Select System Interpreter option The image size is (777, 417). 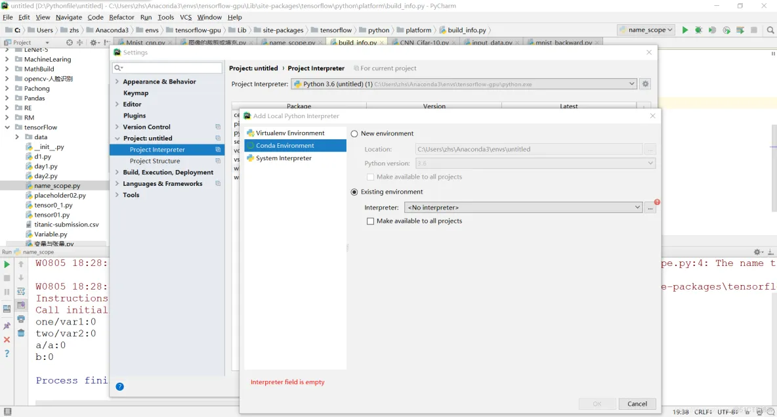[x=295, y=158]
